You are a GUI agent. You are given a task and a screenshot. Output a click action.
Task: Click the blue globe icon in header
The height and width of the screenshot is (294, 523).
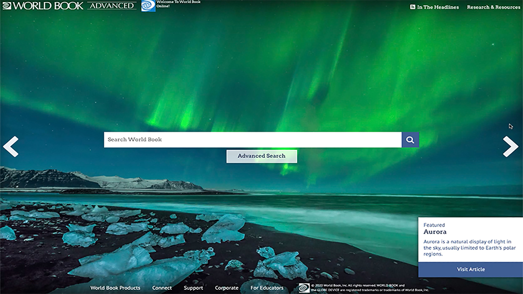pyautogui.click(x=148, y=6)
